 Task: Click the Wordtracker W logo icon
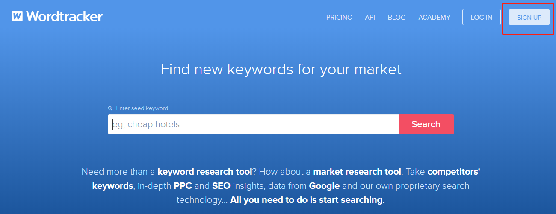(17, 16)
